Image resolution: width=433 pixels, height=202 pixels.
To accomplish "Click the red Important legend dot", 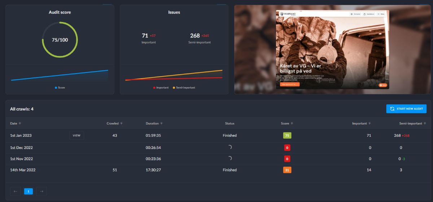I will pos(154,88).
